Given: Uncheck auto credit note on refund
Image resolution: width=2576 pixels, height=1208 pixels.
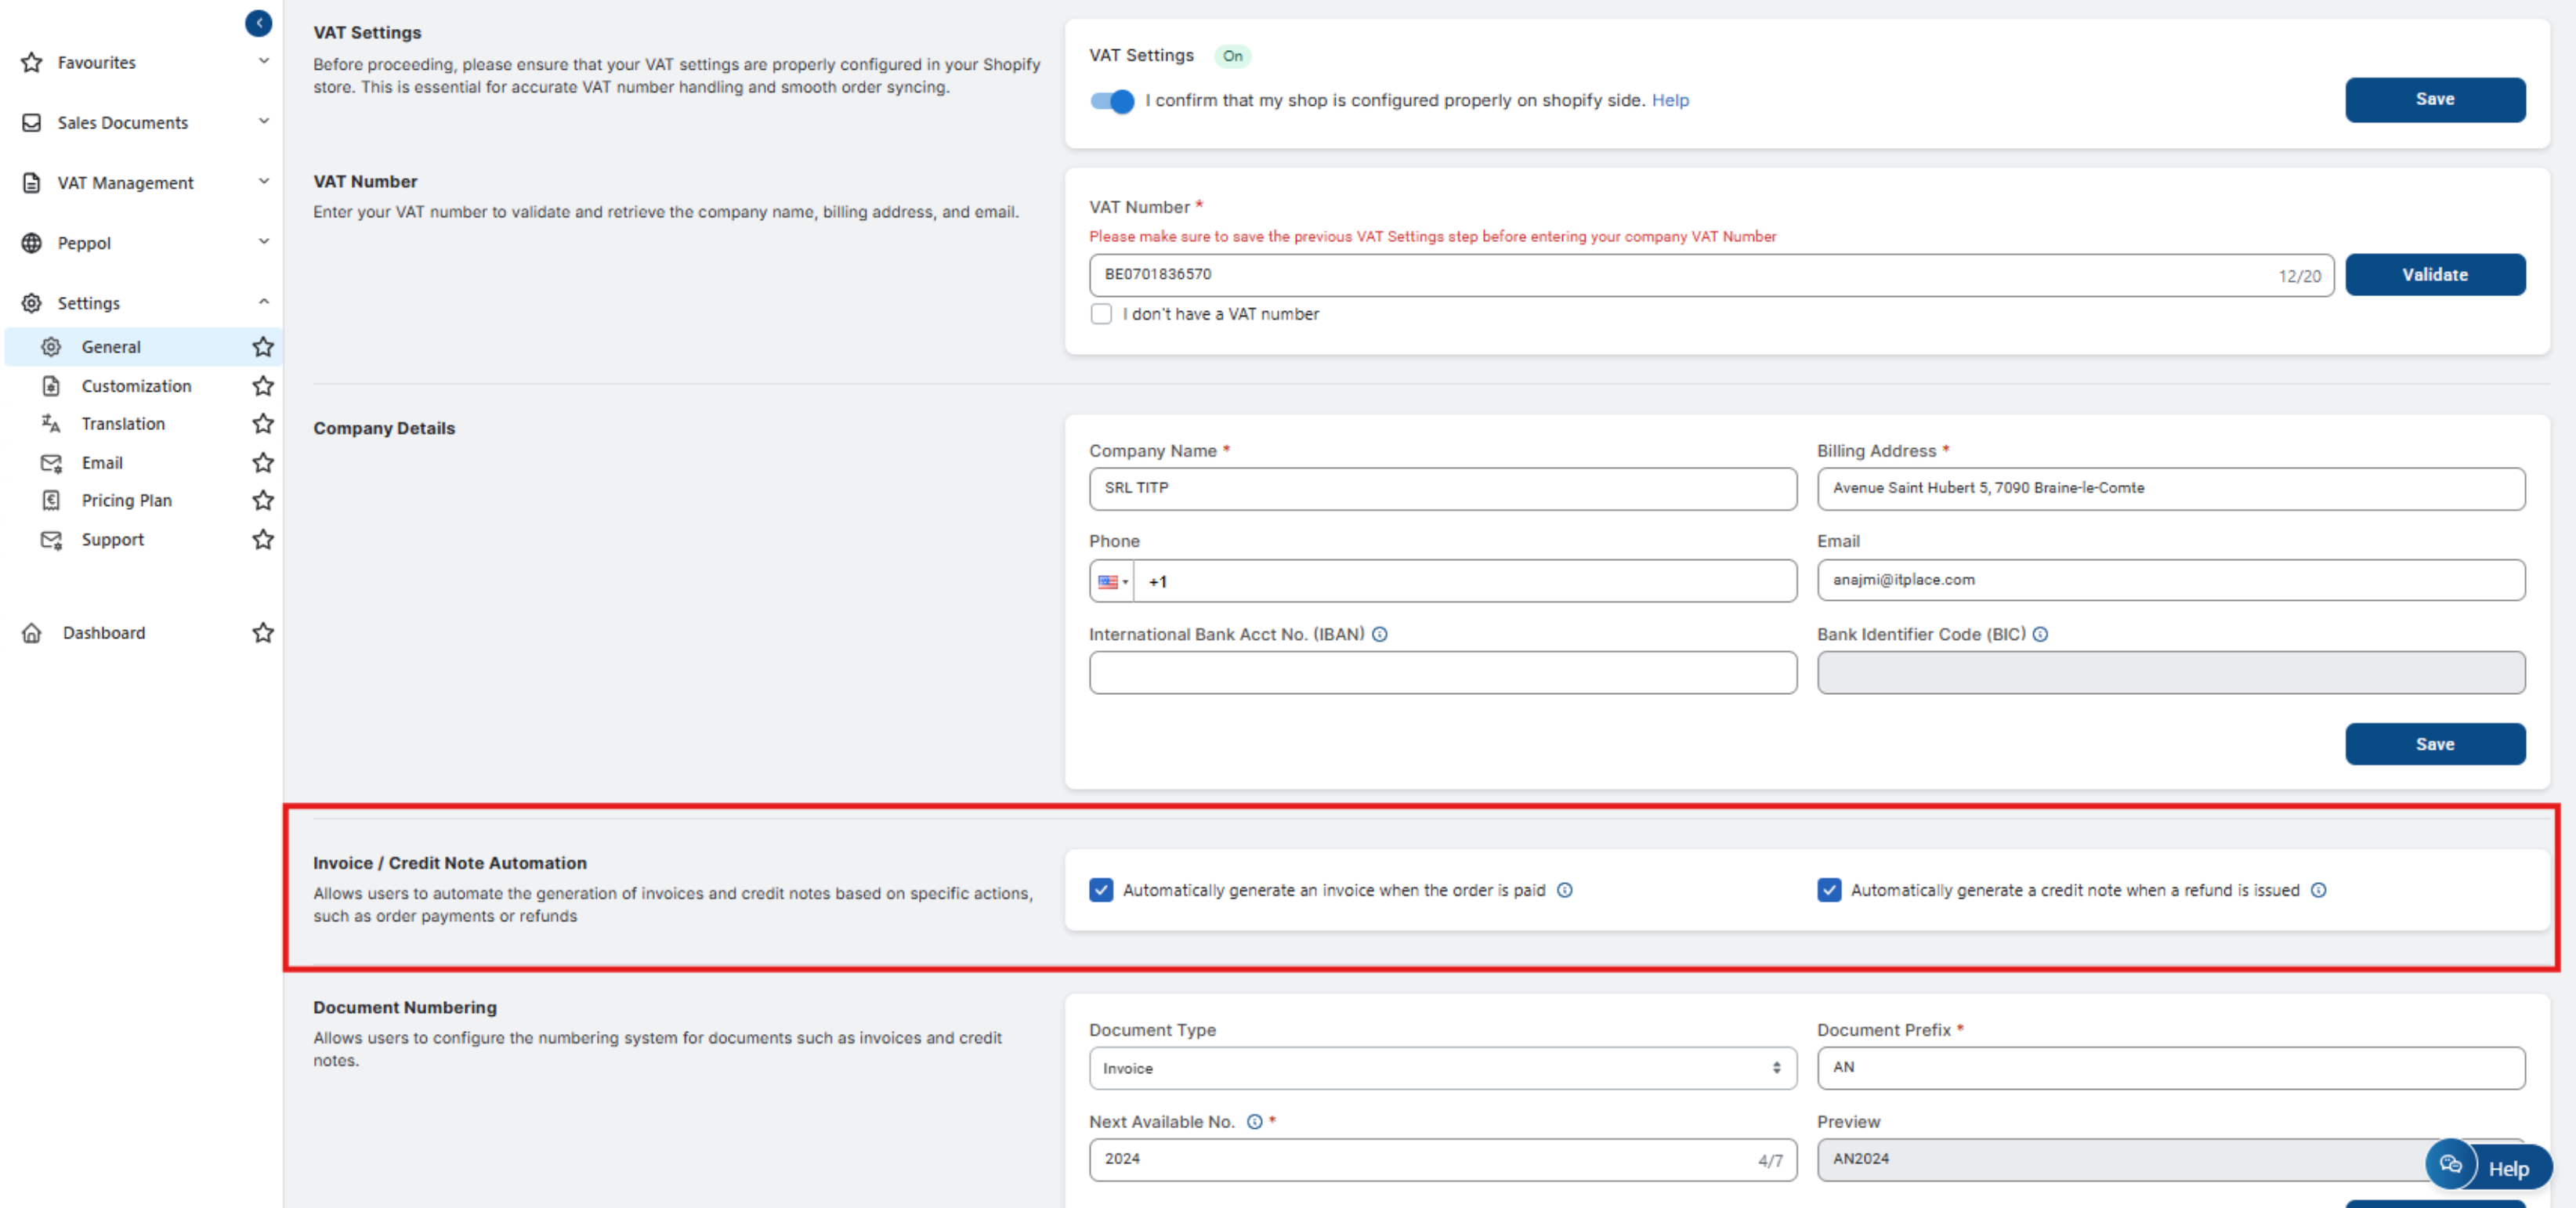Looking at the screenshot, I should [1829, 890].
